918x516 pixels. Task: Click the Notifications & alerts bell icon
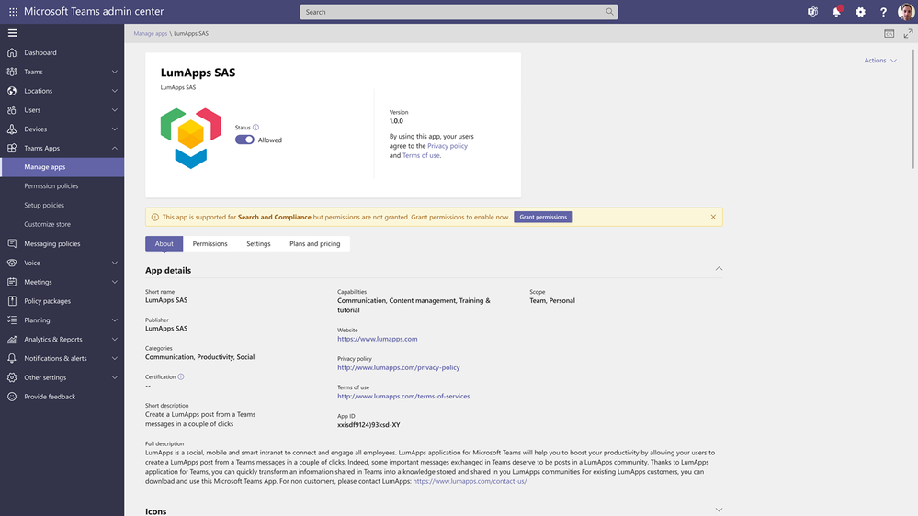pyautogui.click(x=12, y=358)
